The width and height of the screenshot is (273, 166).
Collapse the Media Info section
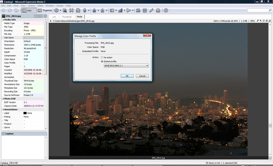point(3,20)
